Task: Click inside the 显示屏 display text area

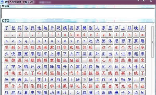Action: [x=78, y=13]
